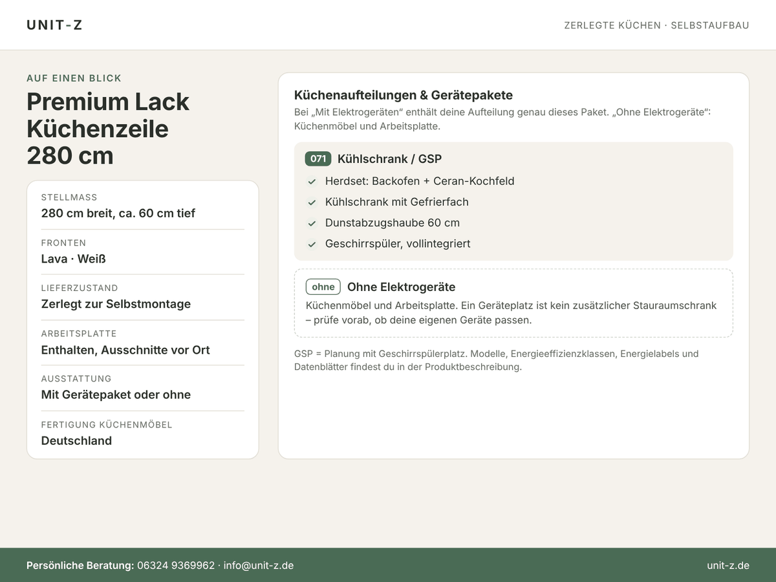Viewport: 776px width, 582px height.
Task: Select the Lieferzustand Zerlegt zur Selbstmontage row
Action: [x=143, y=297]
